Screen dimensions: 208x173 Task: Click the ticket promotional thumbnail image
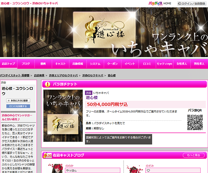point(63,116)
